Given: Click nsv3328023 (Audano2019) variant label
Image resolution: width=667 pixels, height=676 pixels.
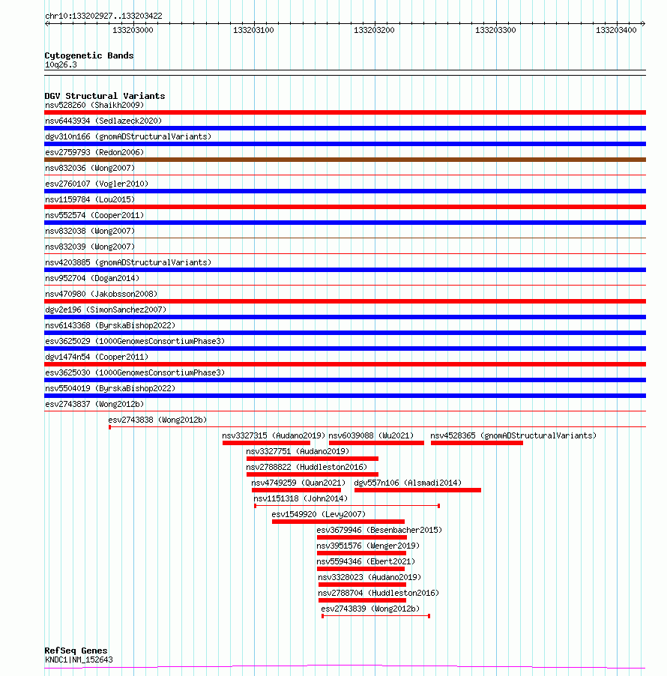Looking at the screenshot, I should pos(369,577).
